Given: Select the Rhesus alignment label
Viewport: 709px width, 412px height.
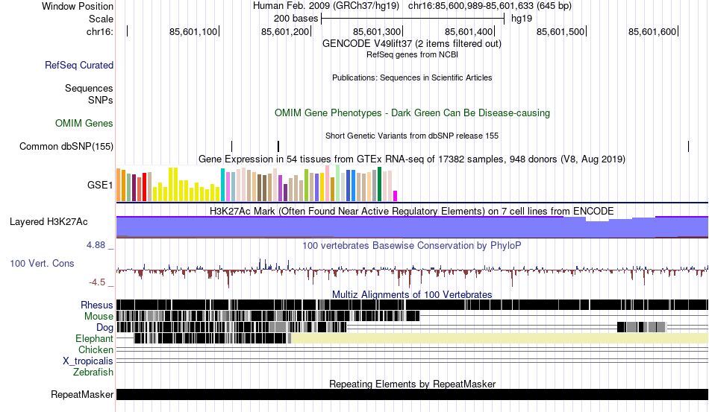Looking at the screenshot, I should click(x=97, y=305).
